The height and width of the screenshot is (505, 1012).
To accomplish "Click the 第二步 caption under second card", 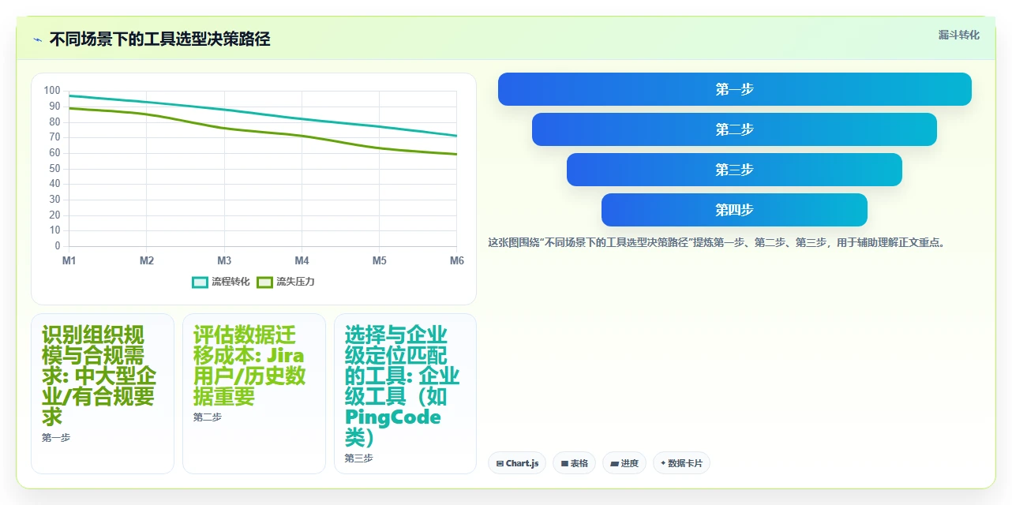I will tap(208, 417).
